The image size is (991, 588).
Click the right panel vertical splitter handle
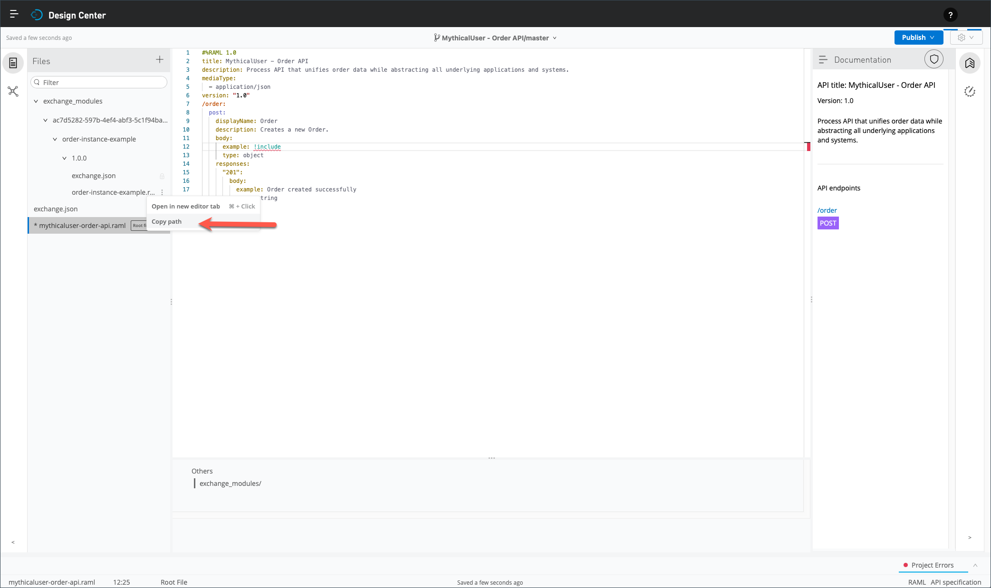pyautogui.click(x=811, y=299)
